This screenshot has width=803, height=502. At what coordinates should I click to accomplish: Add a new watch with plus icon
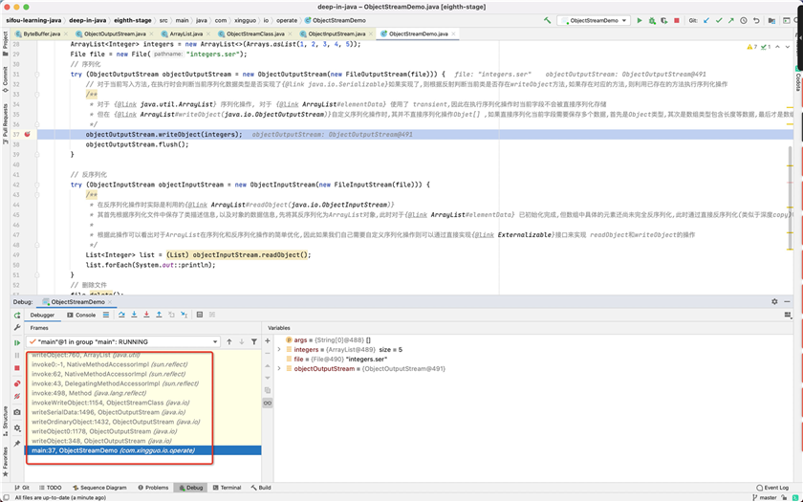point(268,340)
